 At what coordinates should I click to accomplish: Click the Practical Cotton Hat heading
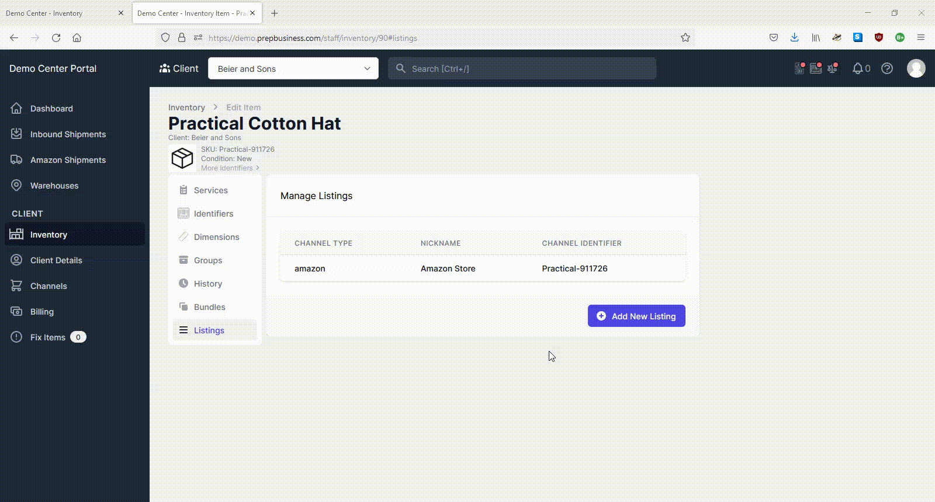point(254,123)
